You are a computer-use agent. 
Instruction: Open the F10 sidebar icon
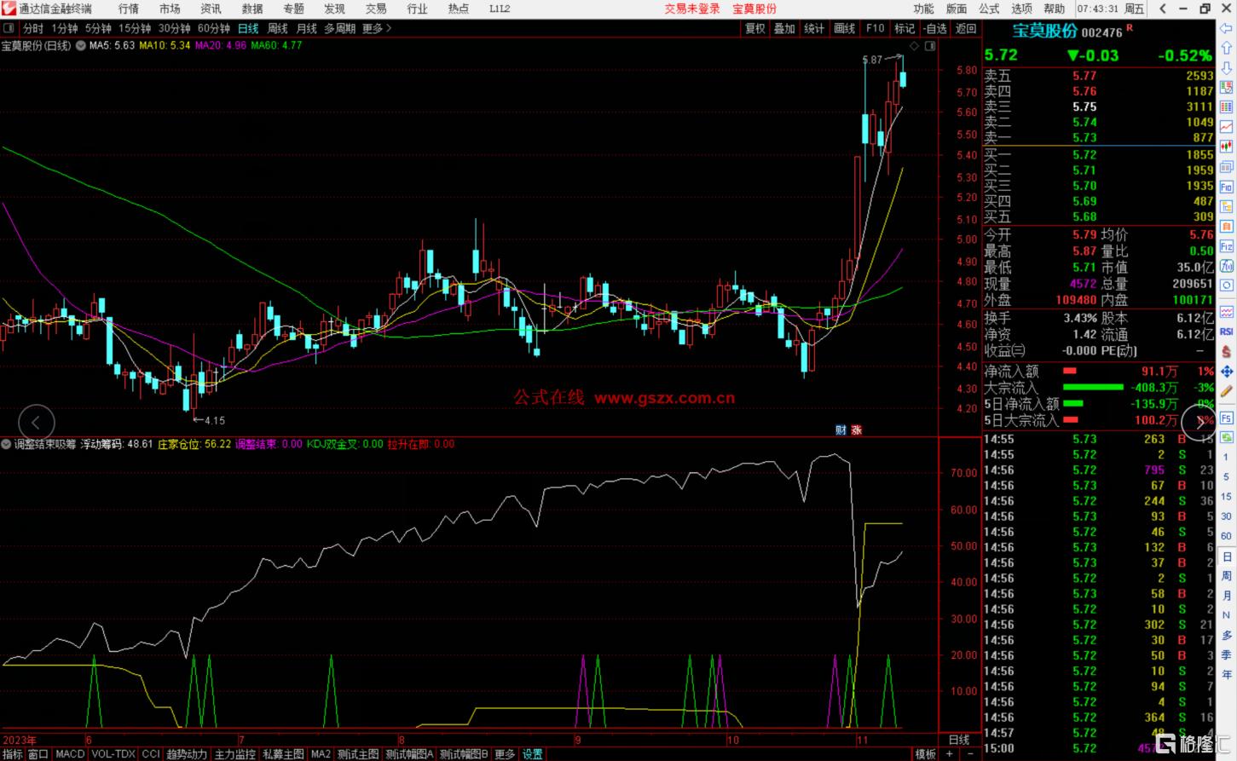tap(1227, 187)
